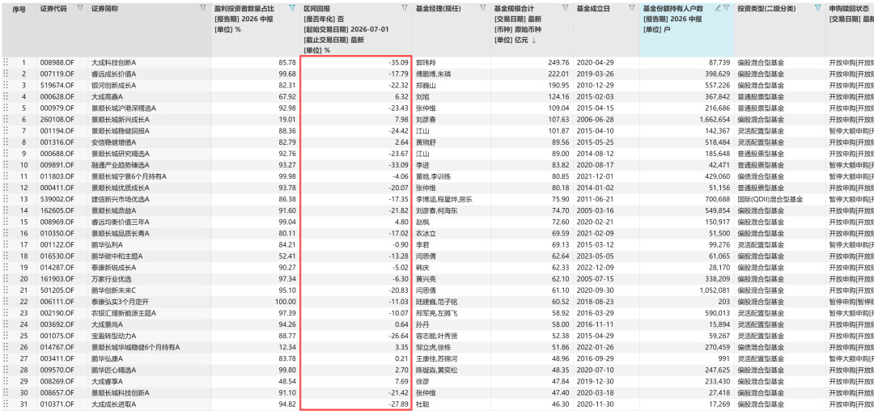Select the 序号 column header

click(x=19, y=10)
